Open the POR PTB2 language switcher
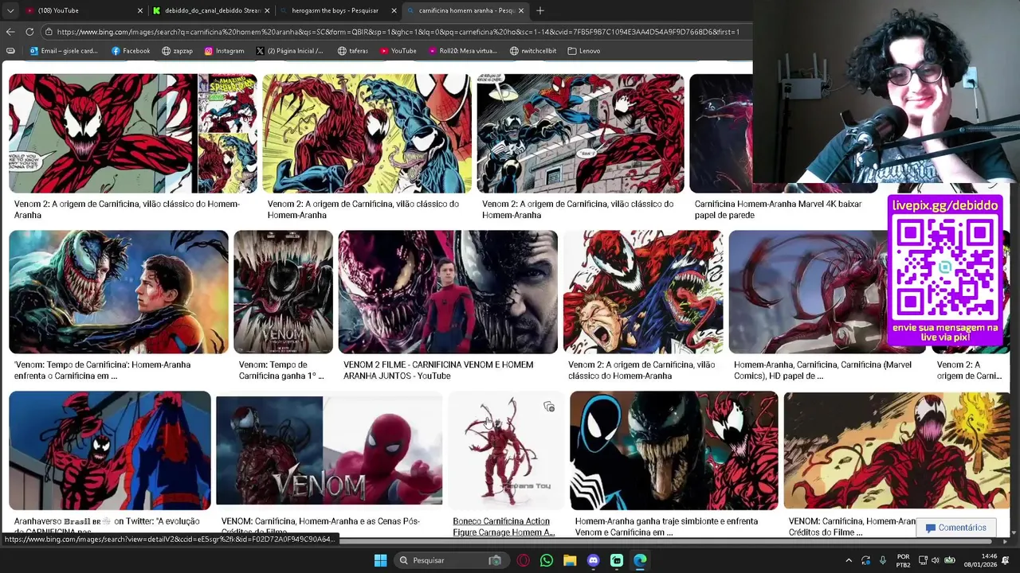The image size is (1020, 573). (x=903, y=560)
